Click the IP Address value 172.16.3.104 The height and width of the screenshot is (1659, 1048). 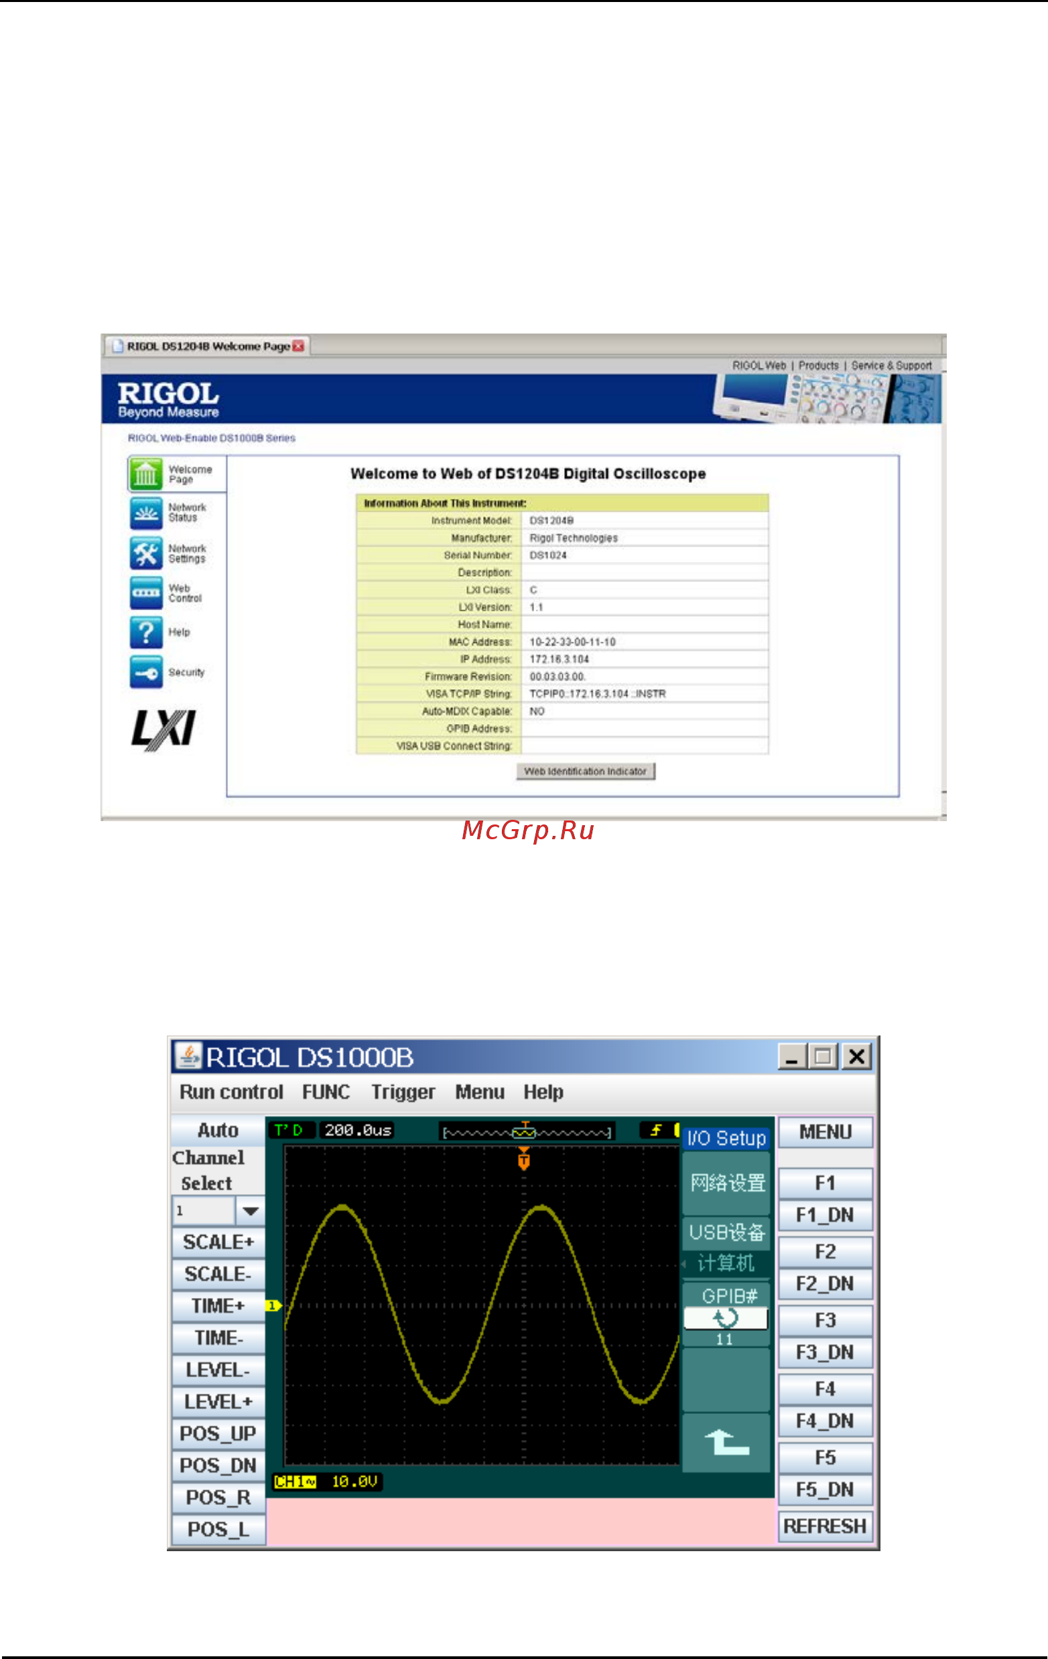point(559,659)
